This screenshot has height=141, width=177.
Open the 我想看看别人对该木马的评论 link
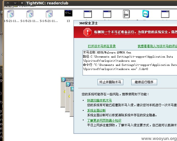(157, 46)
